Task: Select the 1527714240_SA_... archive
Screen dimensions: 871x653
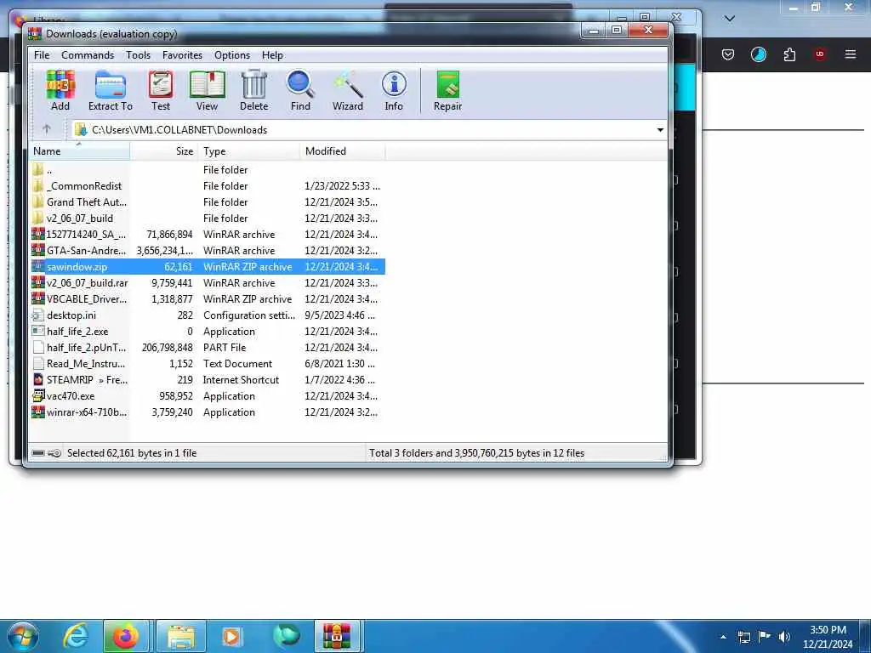Action: tap(208, 235)
